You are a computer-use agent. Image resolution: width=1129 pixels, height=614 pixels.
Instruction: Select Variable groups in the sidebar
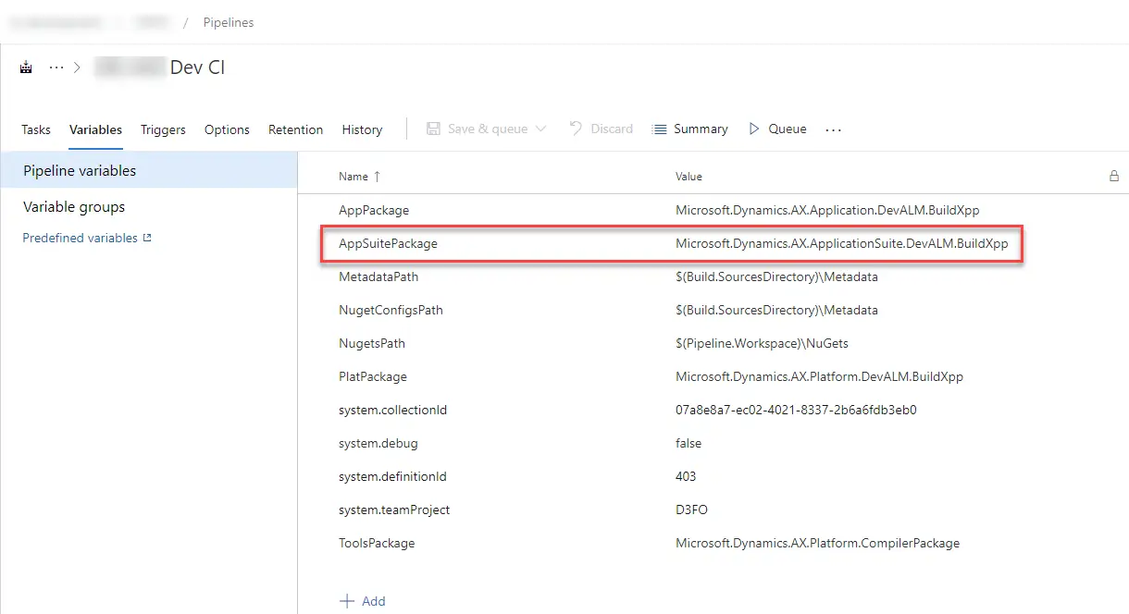[74, 207]
